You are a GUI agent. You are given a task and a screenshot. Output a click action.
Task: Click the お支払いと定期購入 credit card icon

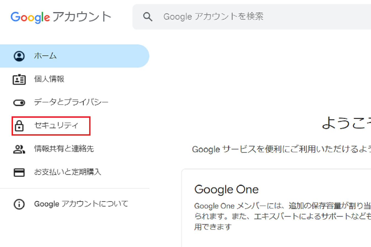point(19,173)
